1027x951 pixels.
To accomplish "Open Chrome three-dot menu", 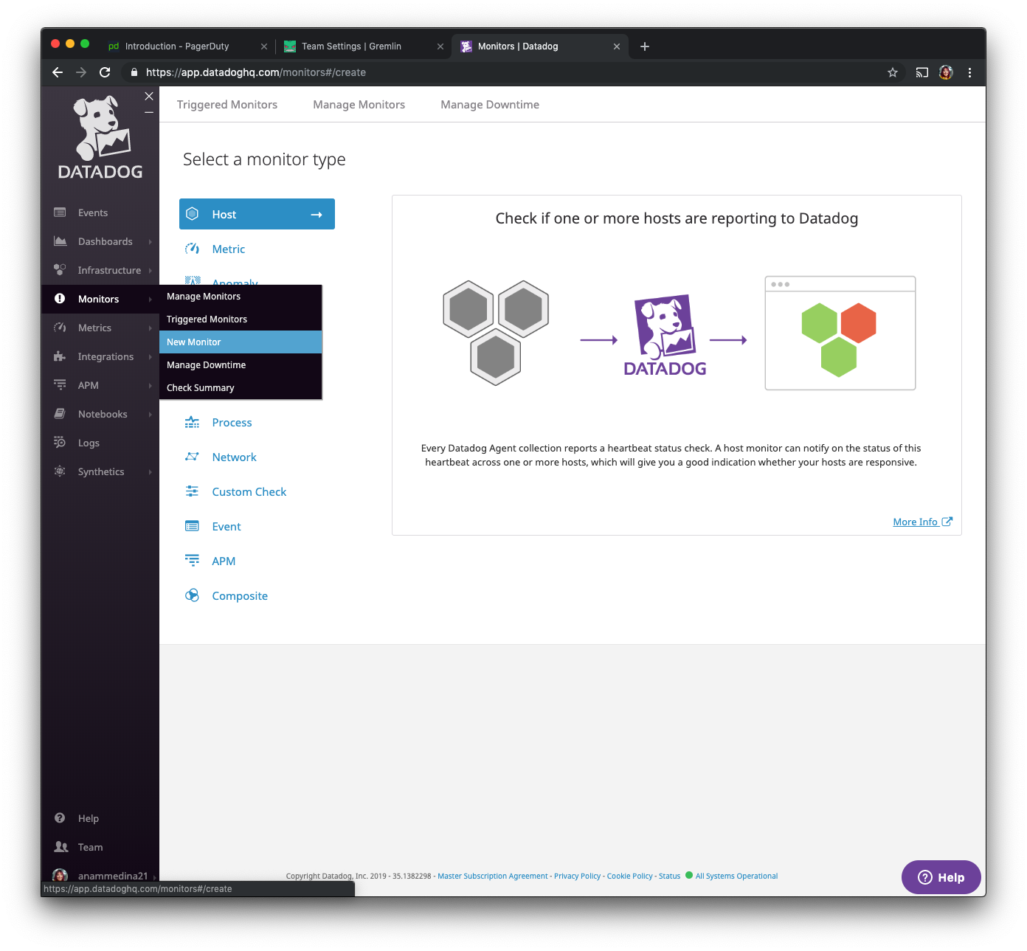I will pyautogui.click(x=969, y=72).
